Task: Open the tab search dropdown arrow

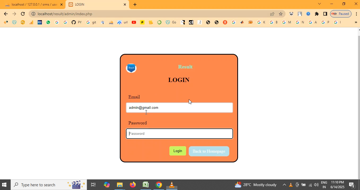Action: pos(319,4)
